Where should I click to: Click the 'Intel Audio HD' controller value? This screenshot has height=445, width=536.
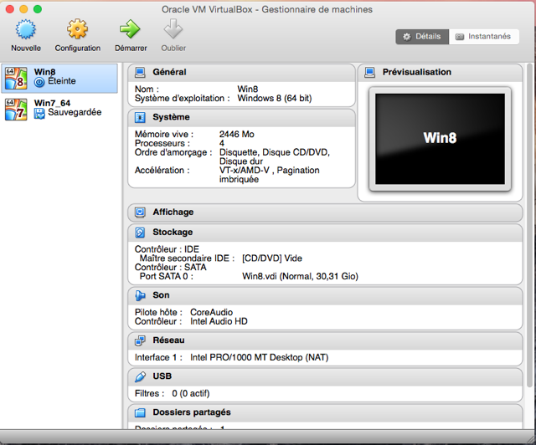[x=219, y=321]
